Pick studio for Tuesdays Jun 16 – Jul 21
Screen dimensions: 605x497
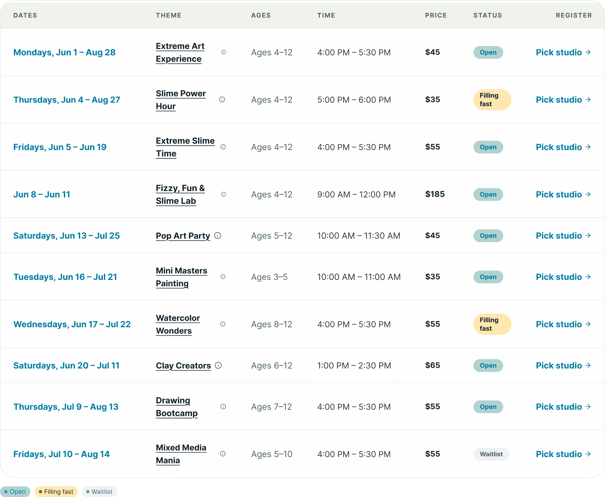pos(563,277)
